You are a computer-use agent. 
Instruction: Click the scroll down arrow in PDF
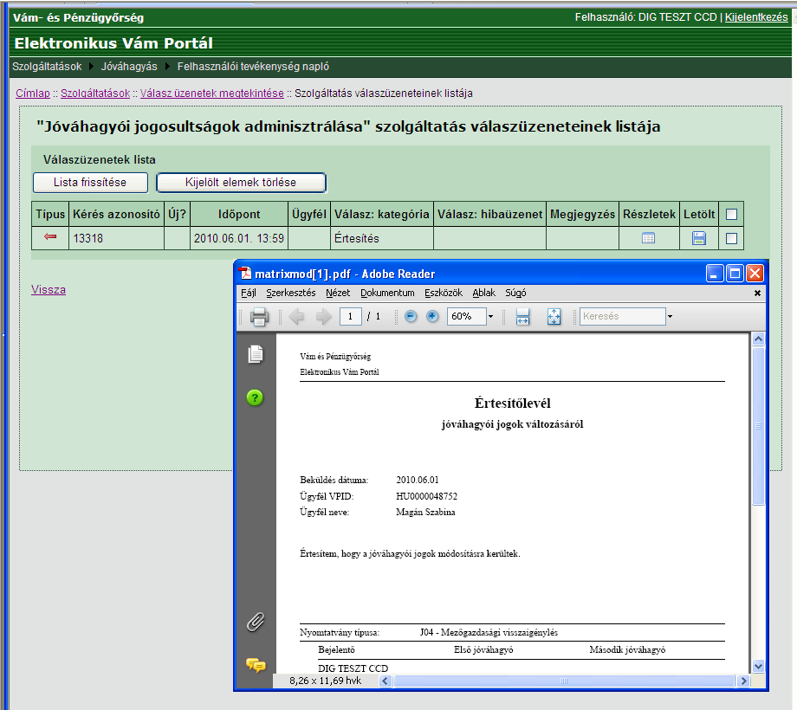point(758,667)
